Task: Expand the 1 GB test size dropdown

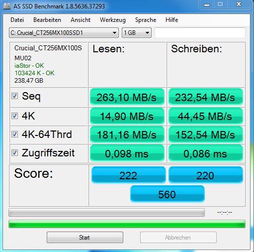Action: pyautogui.click(x=137, y=33)
